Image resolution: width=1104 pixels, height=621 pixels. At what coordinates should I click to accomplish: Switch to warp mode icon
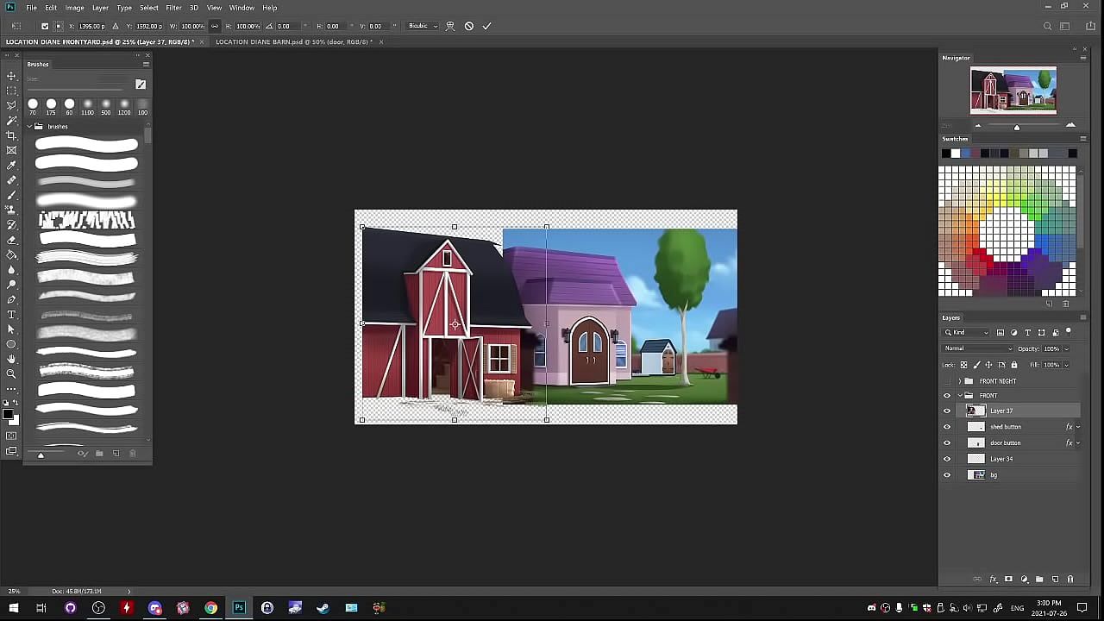[449, 26]
